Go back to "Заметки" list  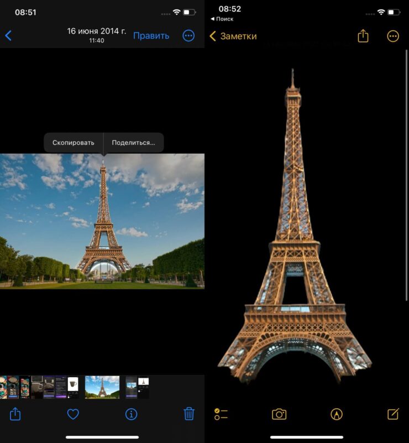click(233, 36)
